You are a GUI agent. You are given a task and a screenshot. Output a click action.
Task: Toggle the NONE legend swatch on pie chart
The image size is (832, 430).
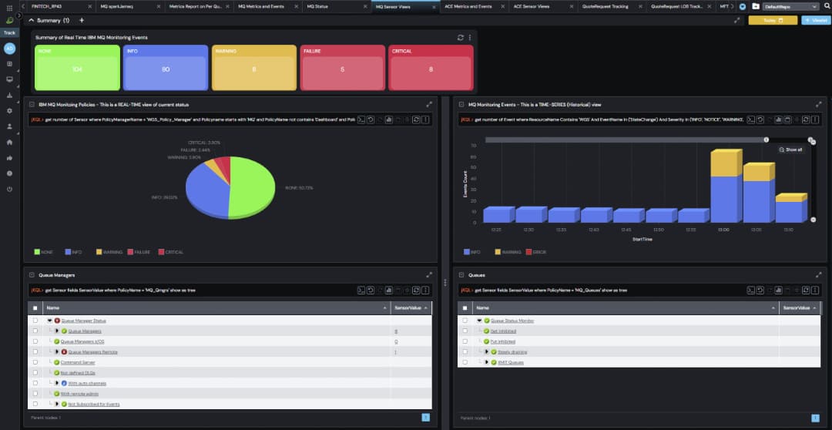click(x=37, y=252)
